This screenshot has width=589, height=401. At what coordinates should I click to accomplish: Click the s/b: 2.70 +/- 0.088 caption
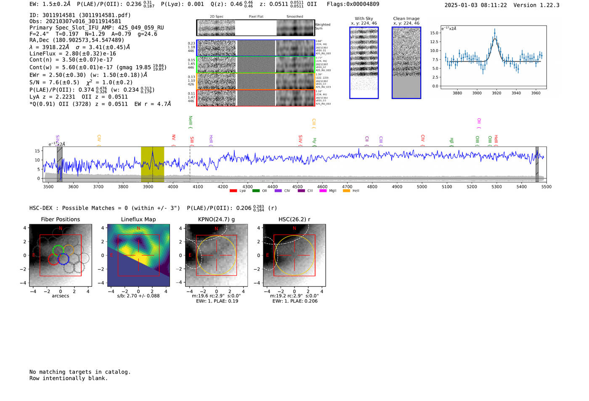(x=138, y=296)
